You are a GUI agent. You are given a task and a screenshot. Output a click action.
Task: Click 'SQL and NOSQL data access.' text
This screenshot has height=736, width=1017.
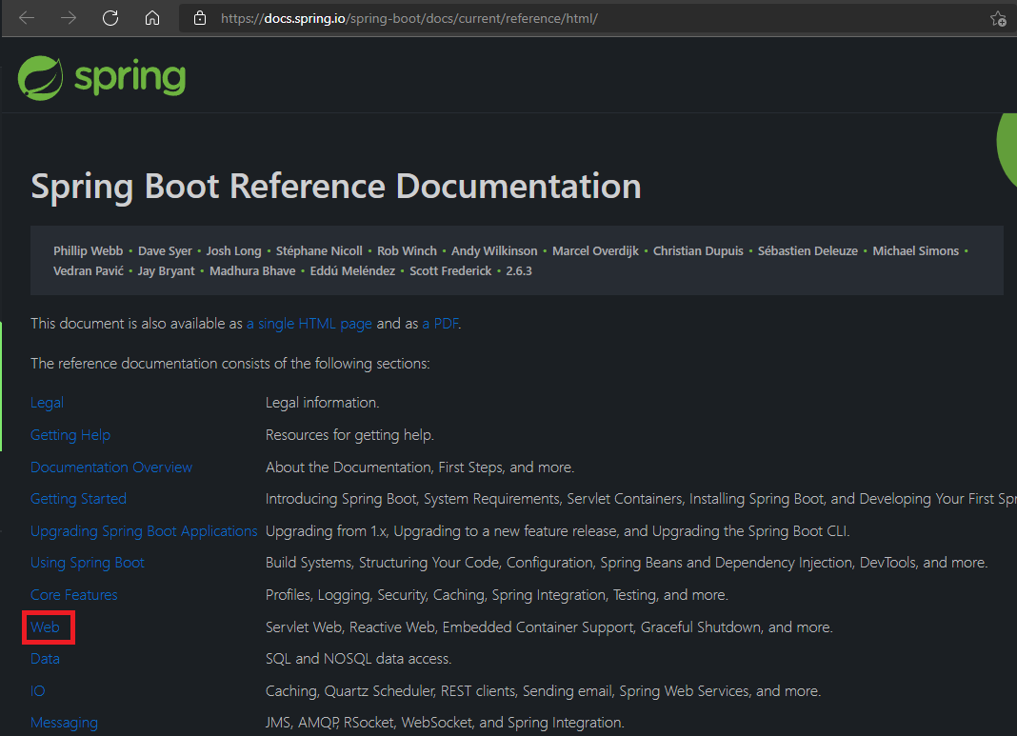click(x=359, y=659)
